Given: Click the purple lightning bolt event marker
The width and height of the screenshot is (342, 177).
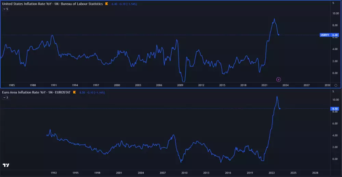Looking at the screenshot, I should pyautogui.click(x=279, y=79).
